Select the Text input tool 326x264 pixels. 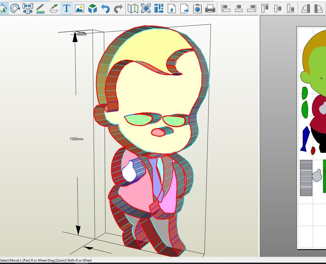pos(66,9)
